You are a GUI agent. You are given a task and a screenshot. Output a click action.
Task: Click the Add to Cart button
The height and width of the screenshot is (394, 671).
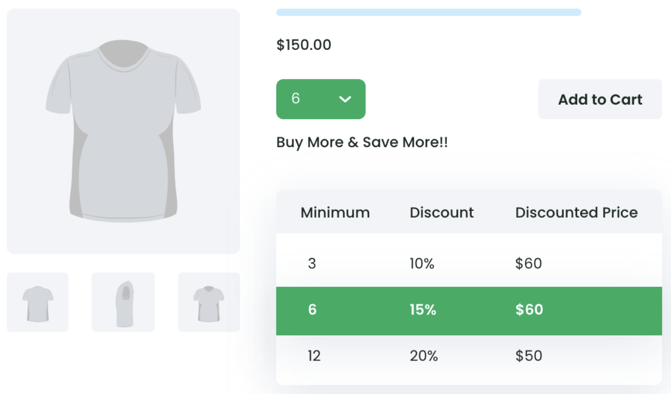599,99
